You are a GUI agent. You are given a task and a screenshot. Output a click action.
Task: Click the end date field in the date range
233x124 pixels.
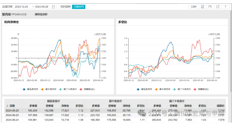click(42, 7)
